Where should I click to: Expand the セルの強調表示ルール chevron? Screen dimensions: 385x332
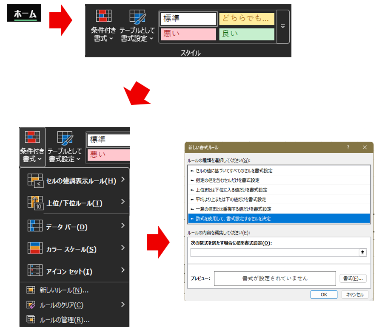point(123,180)
